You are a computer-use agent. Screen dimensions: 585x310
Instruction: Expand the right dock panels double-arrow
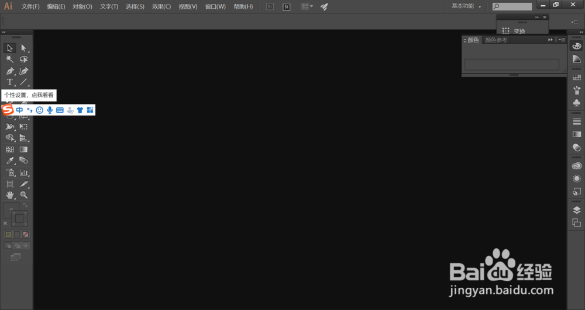581,32
